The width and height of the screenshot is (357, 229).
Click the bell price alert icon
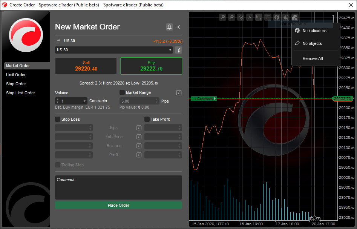tap(169, 27)
